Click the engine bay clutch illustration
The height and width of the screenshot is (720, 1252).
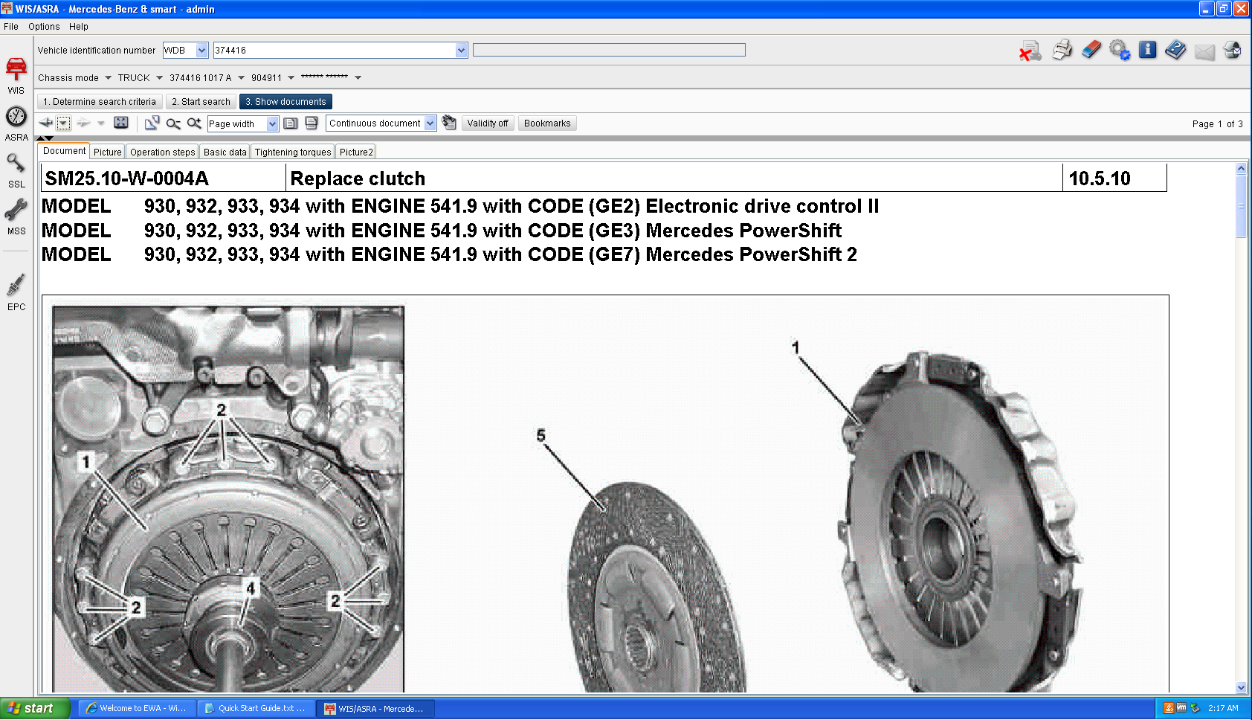pos(228,499)
